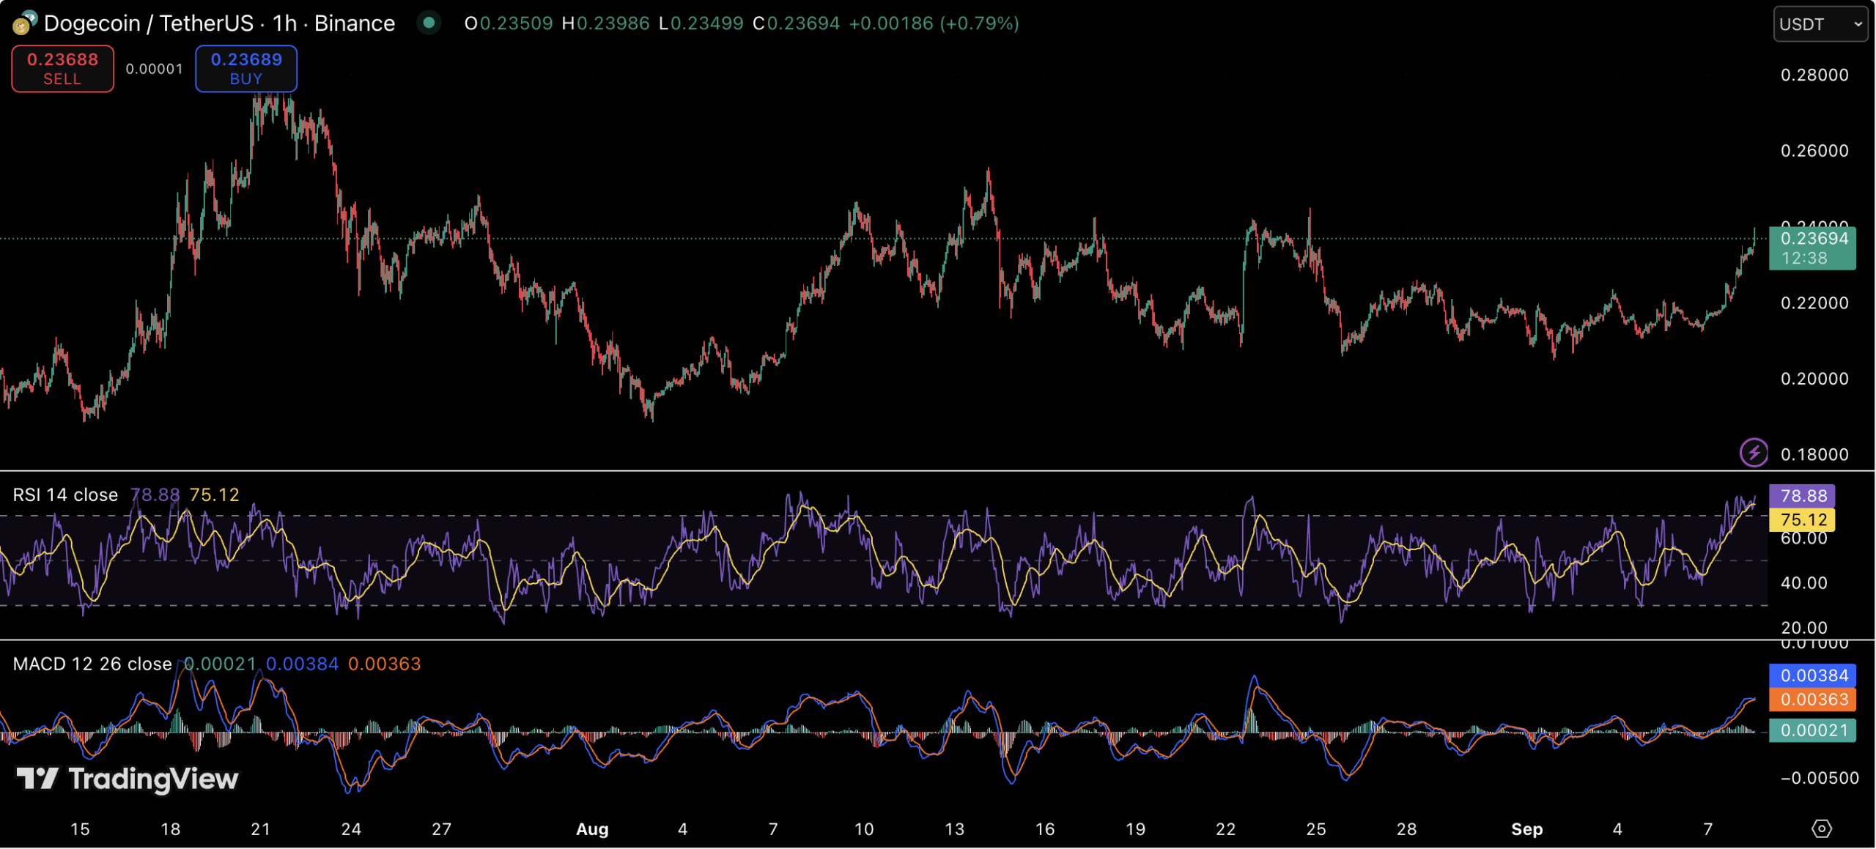The height and width of the screenshot is (849, 1876).
Task: Click the Sep label on time axis
Action: 1526,829
